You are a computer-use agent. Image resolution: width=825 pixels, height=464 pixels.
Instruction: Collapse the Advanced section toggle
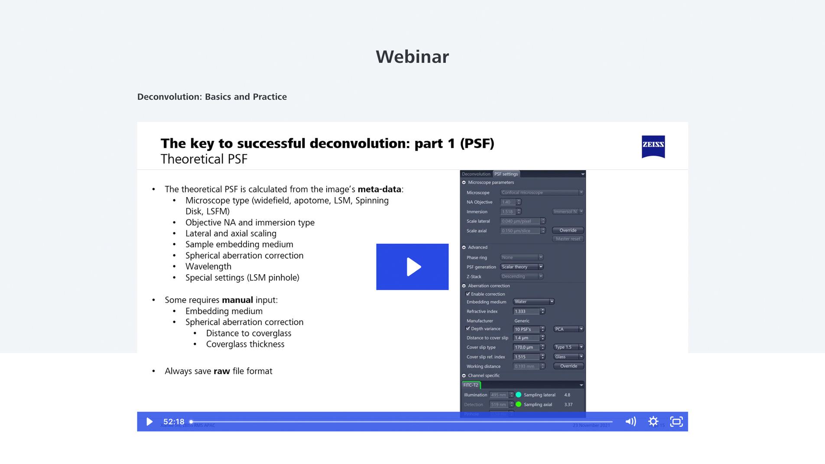(x=464, y=247)
